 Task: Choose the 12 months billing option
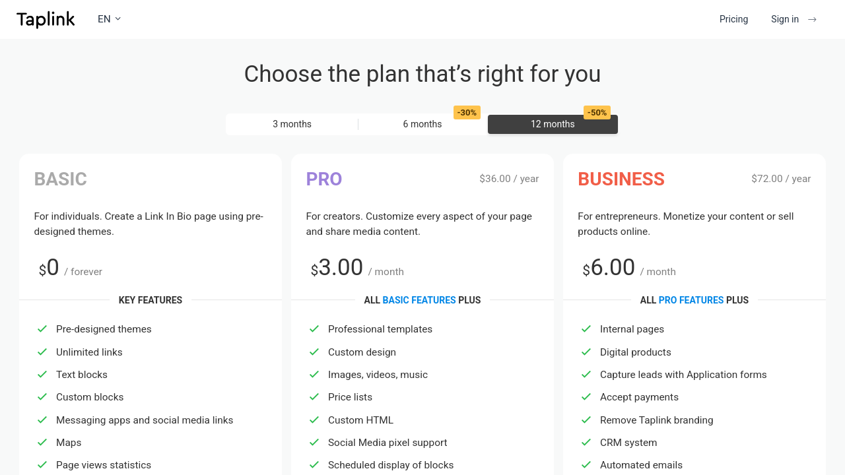[x=553, y=124]
